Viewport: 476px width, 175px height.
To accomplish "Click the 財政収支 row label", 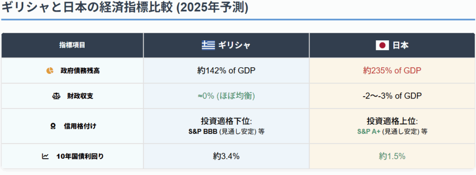I will tap(80, 96).
